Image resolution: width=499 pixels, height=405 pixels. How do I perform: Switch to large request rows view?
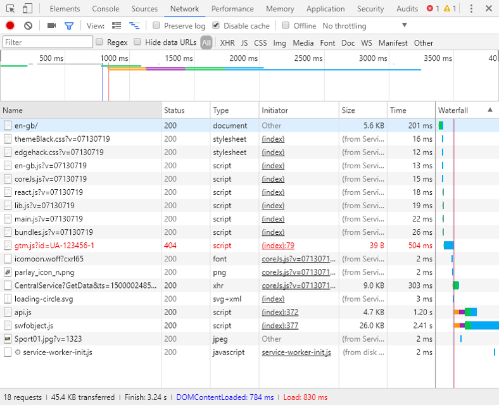point(117,26)
